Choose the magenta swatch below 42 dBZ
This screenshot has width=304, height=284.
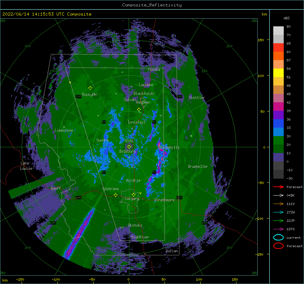pyautogui.click(x=278, y=107)
